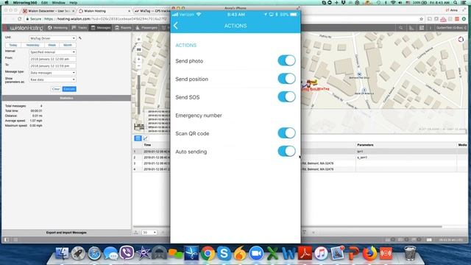Open the Message type dropdown
Image resolution: width=471 pixels, height=265 pixels.
point(52,73)
